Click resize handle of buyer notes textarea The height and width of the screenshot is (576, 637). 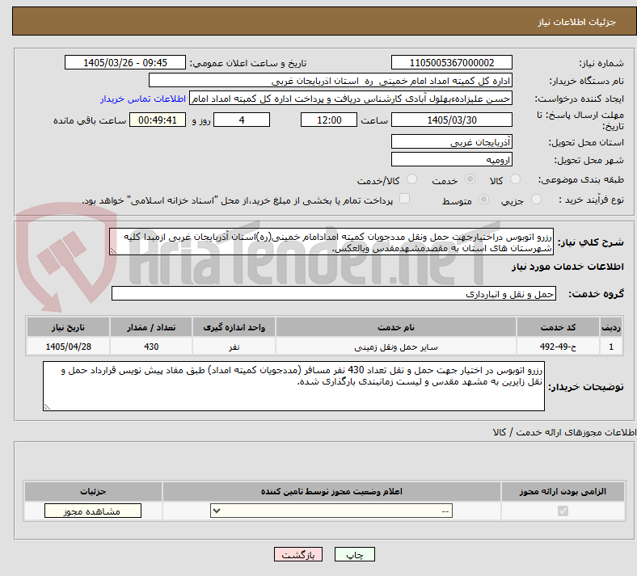point(47,406)
